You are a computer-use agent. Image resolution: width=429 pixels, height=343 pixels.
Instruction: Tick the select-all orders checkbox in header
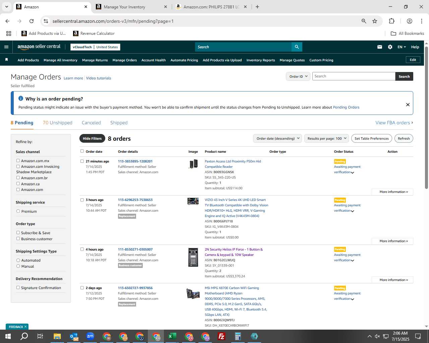click(x=82, y=151)
